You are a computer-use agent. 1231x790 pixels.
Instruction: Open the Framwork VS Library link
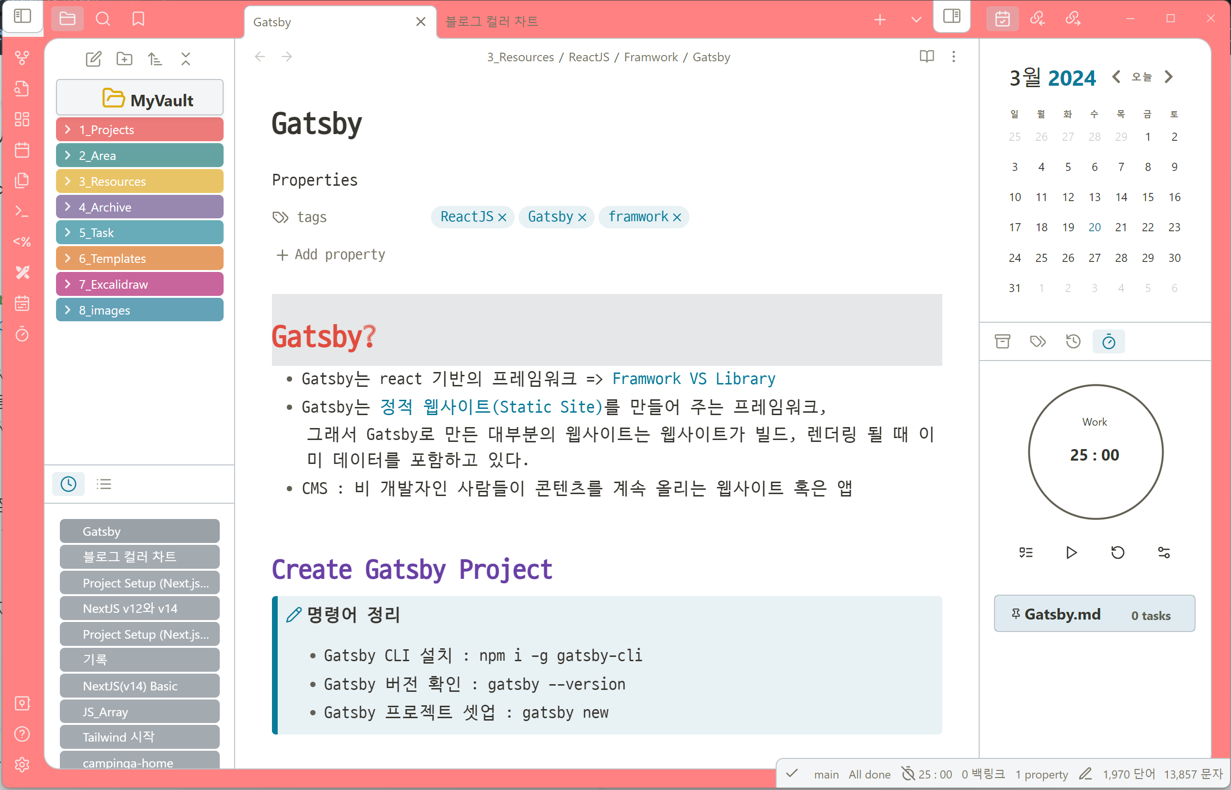(693, 379)
